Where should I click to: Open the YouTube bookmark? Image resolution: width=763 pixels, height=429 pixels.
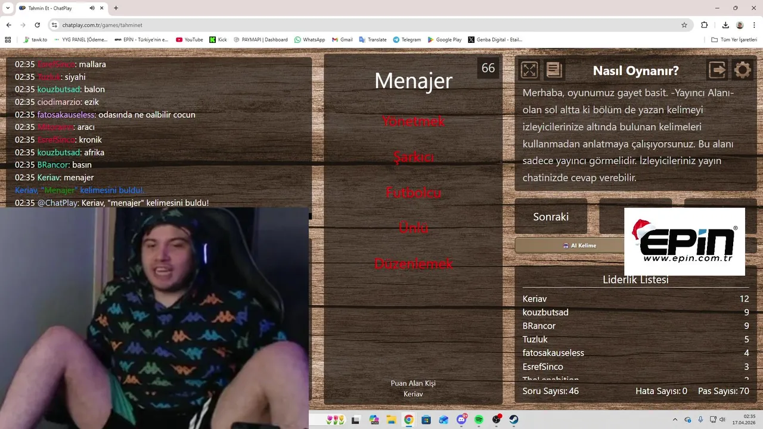(190, 40)
